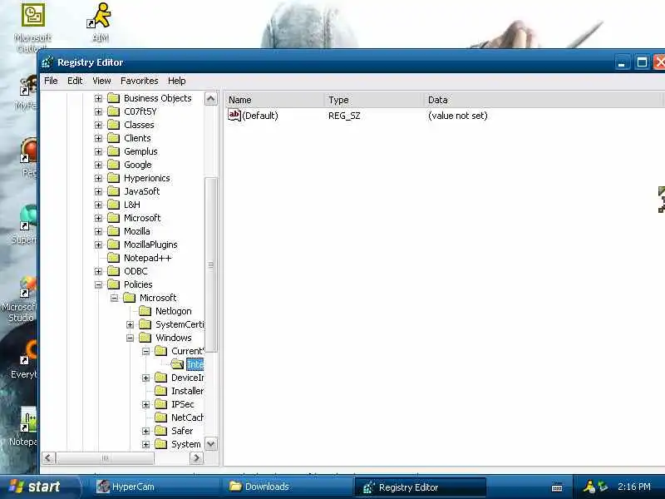Click the tree pane horizontal scrollbar thumb
The height and width of the screenshot is (499, 665).
tap(106, 458)
